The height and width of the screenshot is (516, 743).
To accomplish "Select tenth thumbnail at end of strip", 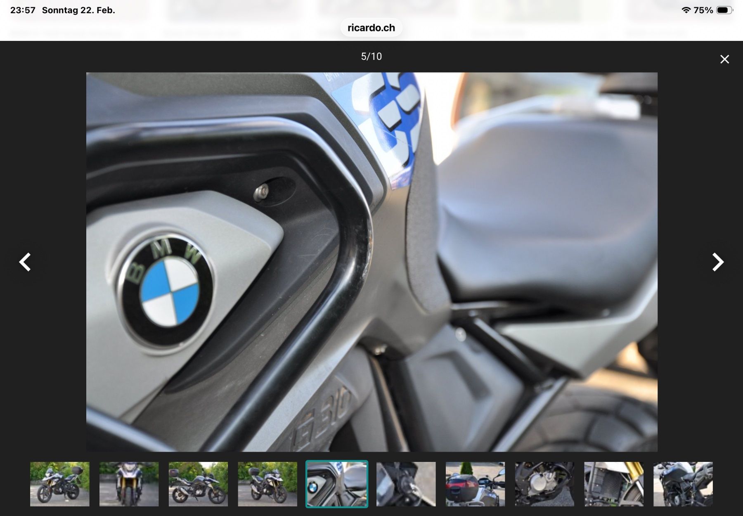I will (683, 484).
